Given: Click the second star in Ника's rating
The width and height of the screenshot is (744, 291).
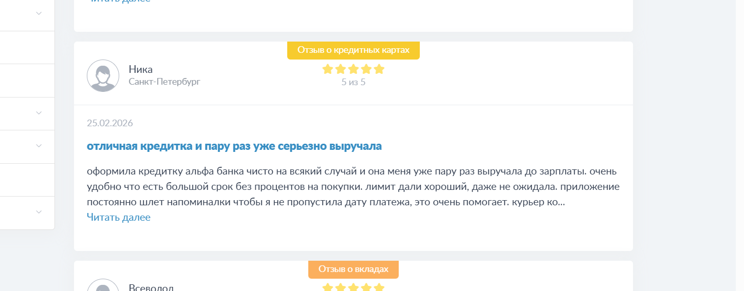Looking at the screenshot, I should [x=341, y=69].
